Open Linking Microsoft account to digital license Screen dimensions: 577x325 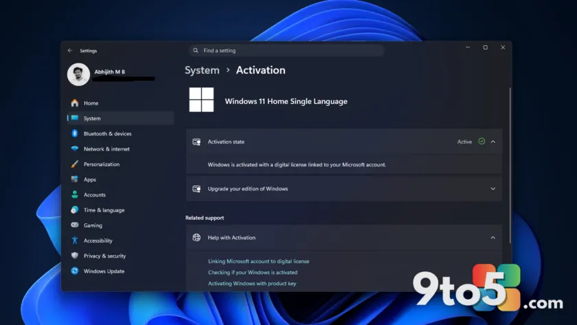(259, 261)
